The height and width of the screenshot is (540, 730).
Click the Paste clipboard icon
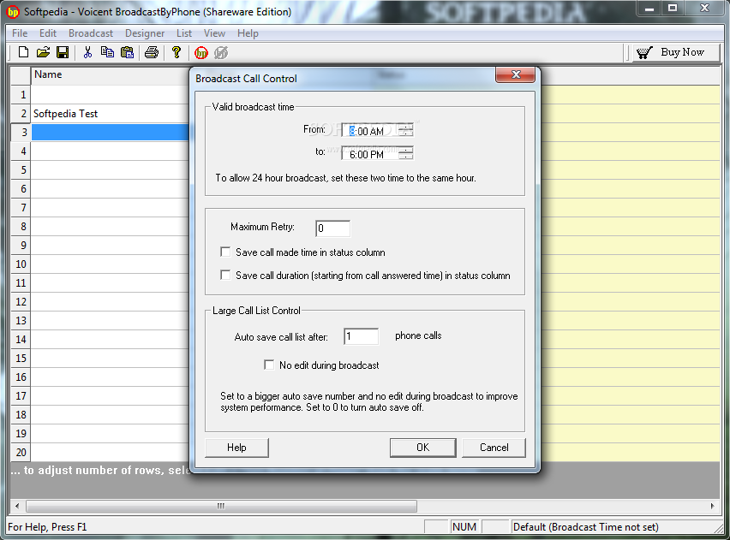point(127,52)
